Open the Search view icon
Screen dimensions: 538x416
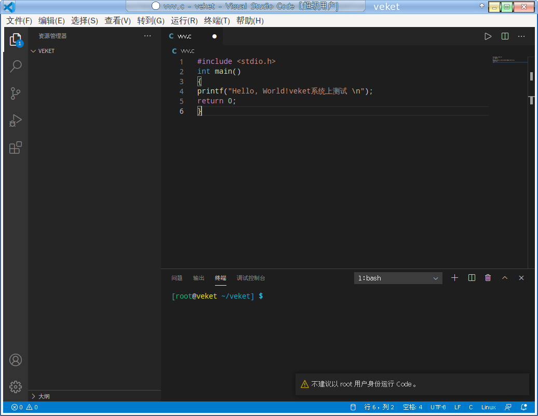16,66
